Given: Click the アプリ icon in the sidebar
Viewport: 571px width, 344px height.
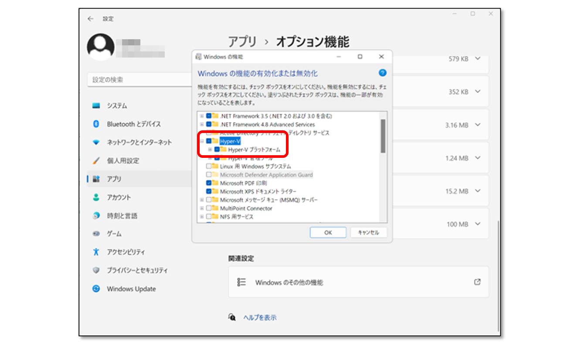Looking at the screenshot, I should (x=96, y=179).
